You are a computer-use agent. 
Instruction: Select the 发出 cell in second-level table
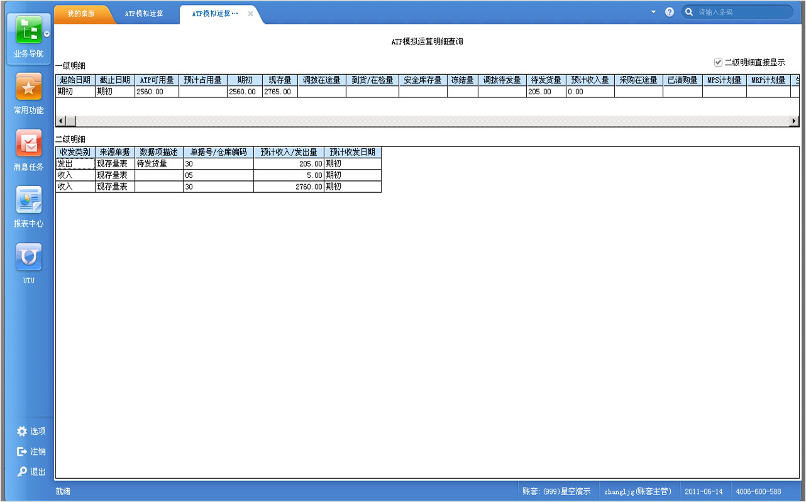[x=75, y=164]
